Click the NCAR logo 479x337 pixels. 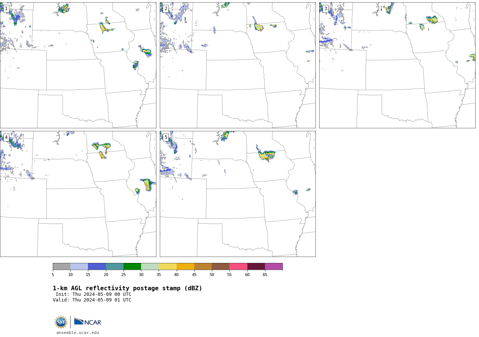88,322
